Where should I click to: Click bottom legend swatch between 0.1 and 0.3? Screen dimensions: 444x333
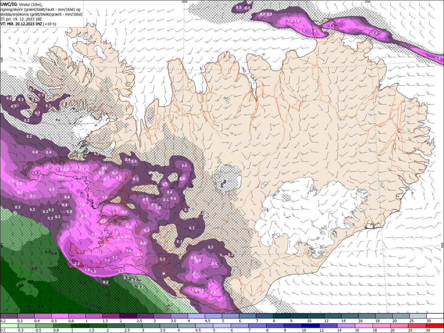(x=9, y=326)
